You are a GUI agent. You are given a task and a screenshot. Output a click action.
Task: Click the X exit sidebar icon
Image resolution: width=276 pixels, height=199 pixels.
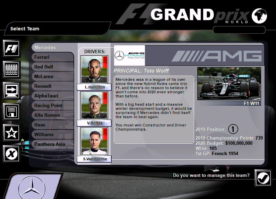pyautogui.click(x=12, y=154)
